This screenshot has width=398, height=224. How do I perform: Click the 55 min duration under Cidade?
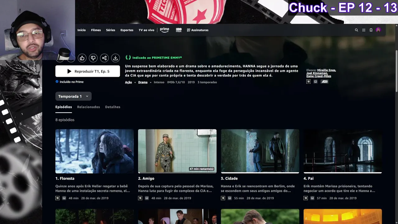point(239,198)
